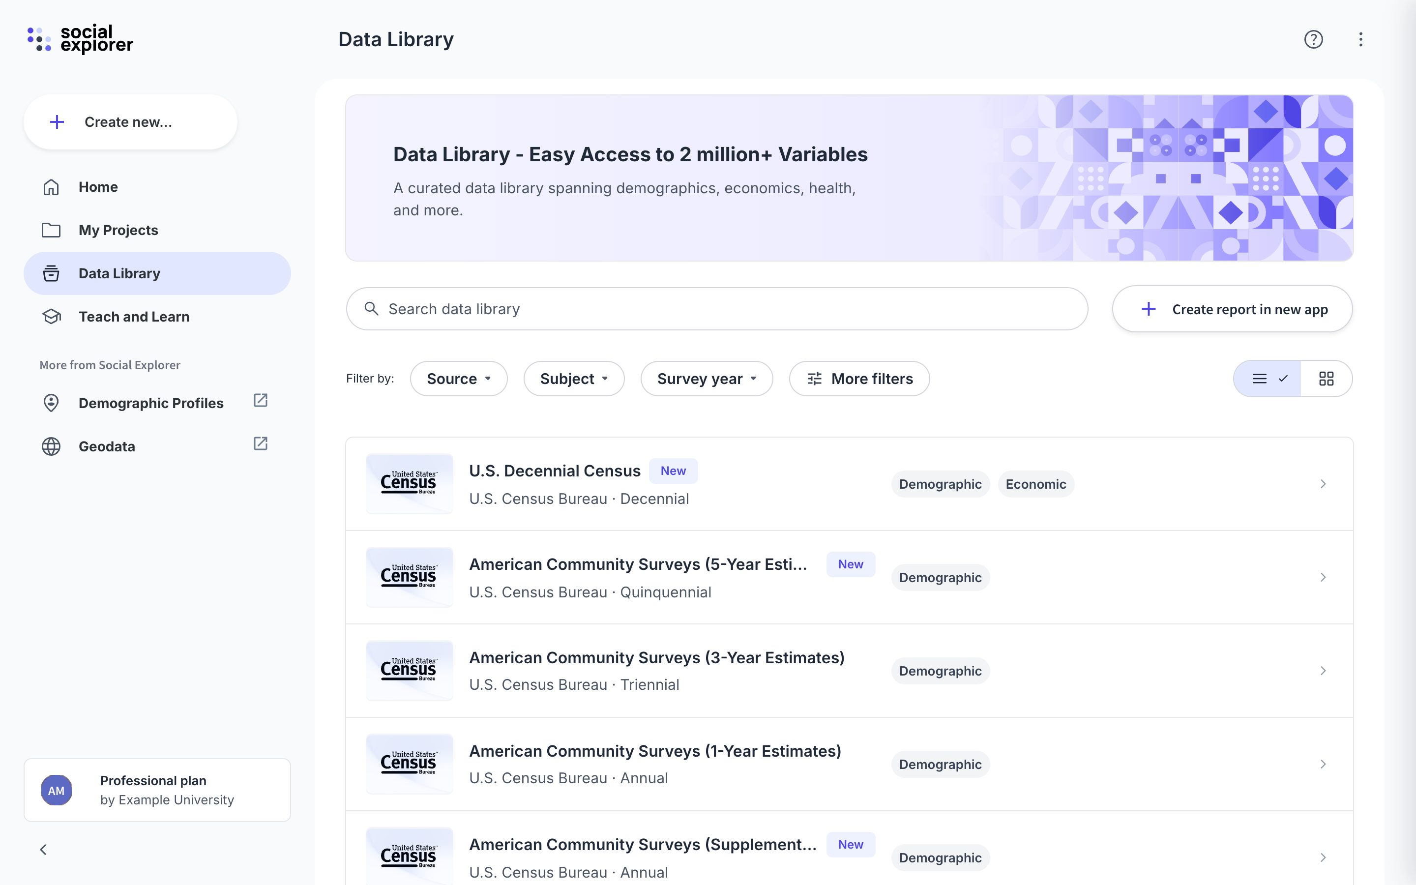Viewport: 1416px width, 885px height.
Task: Open American Community Surveys (1-Year Estimates)
Action: click(849, 764)
